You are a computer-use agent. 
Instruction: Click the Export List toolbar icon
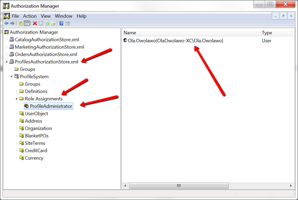pos(53,23)
